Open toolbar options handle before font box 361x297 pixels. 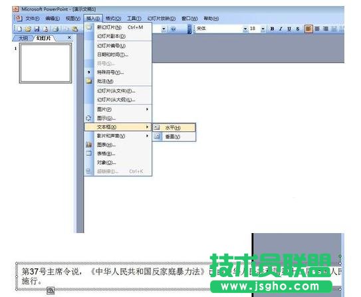[x=189, y=29]
